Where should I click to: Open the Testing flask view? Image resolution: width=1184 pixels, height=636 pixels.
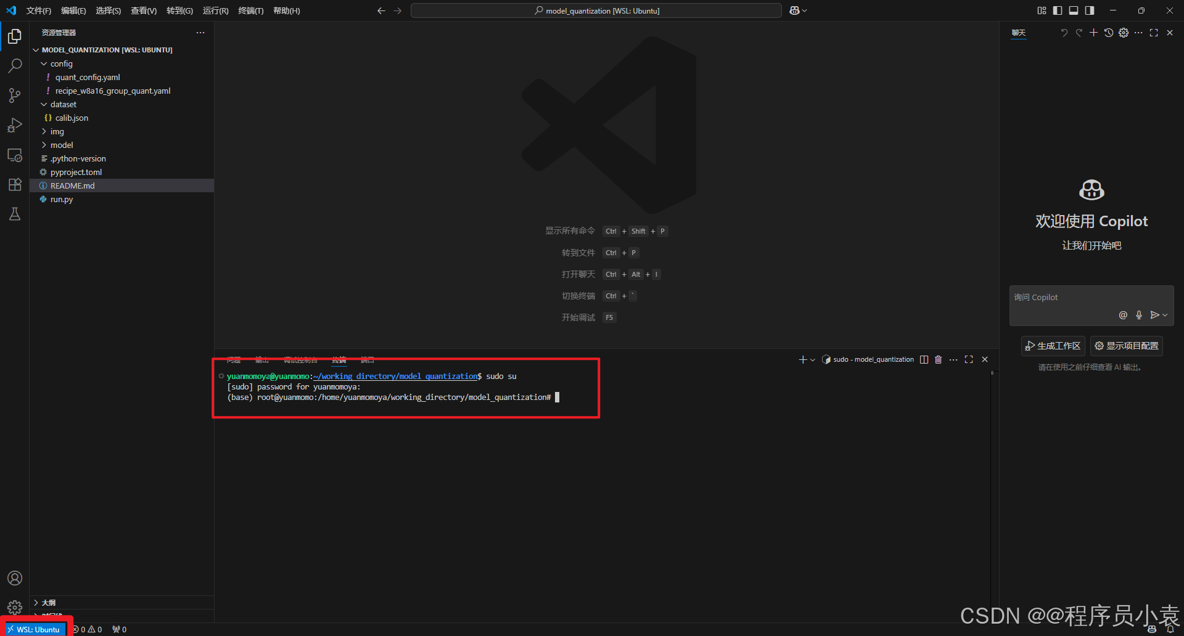click(x=15, y=214)
